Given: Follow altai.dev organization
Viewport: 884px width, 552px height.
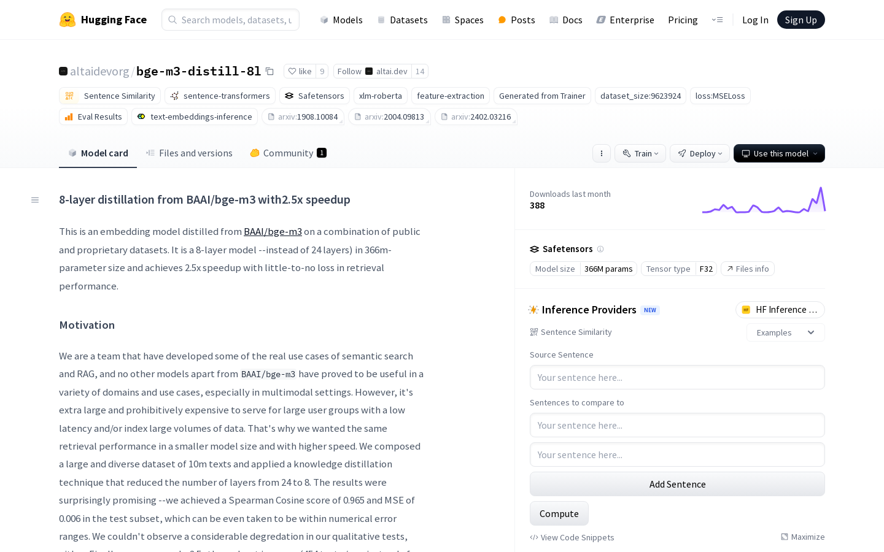Looking at the screenshot, I should [x=372, y=71].
